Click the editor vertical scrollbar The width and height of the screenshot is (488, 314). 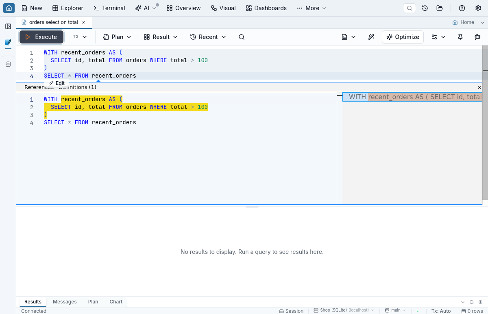point(485,122)
